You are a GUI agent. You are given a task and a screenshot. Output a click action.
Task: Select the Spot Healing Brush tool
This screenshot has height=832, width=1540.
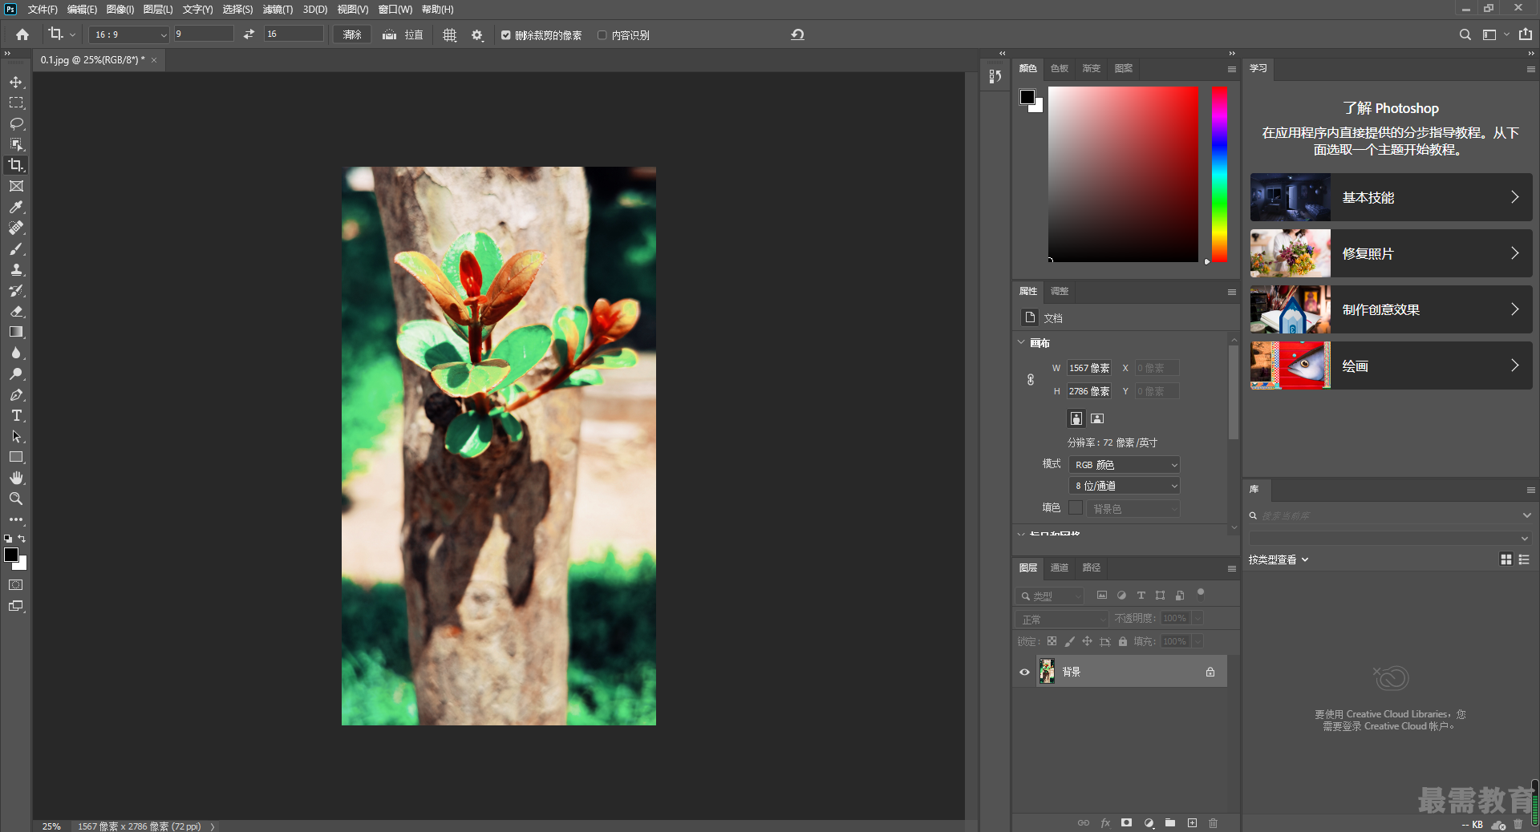[16, 228]
